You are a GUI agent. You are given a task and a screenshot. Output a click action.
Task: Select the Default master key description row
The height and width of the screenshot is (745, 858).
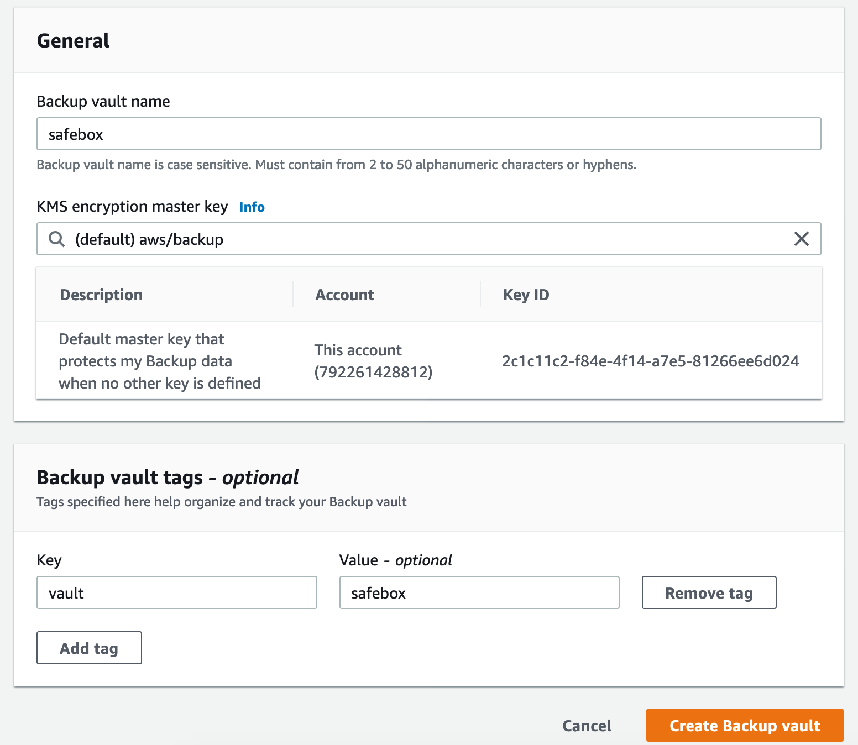pyautogui.click(x=159, y=361)
